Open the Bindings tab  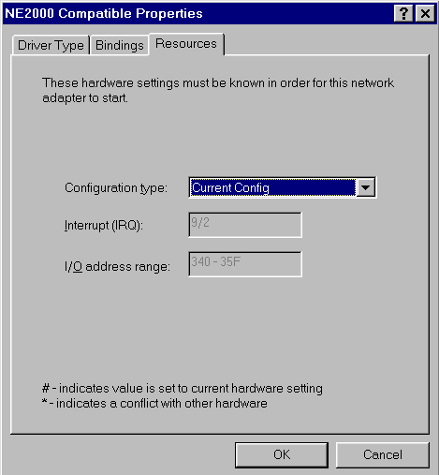coord(120,45)
